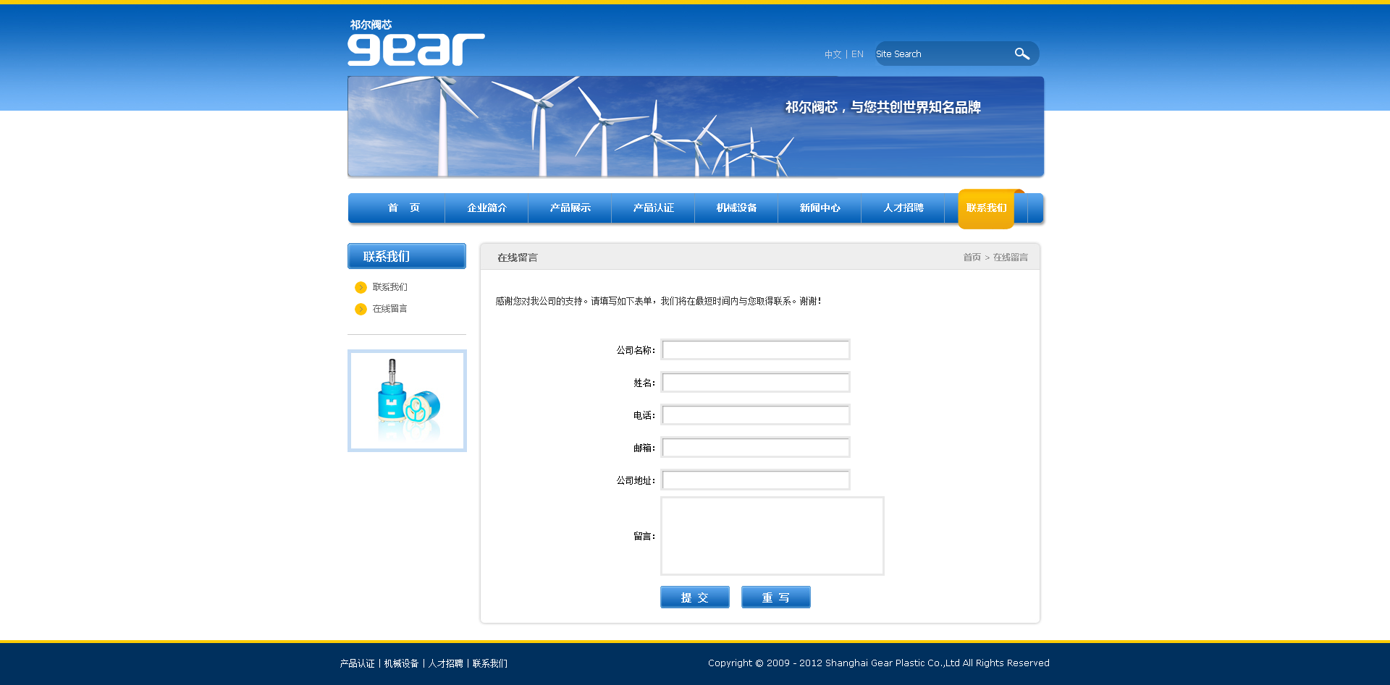Click into the 电话 text field
This screenshot has width=1390, height=685.
coord(755,415)
